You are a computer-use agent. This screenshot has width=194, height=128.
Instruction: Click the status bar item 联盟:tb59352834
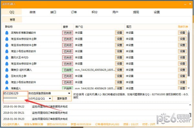tap(81, 124)
